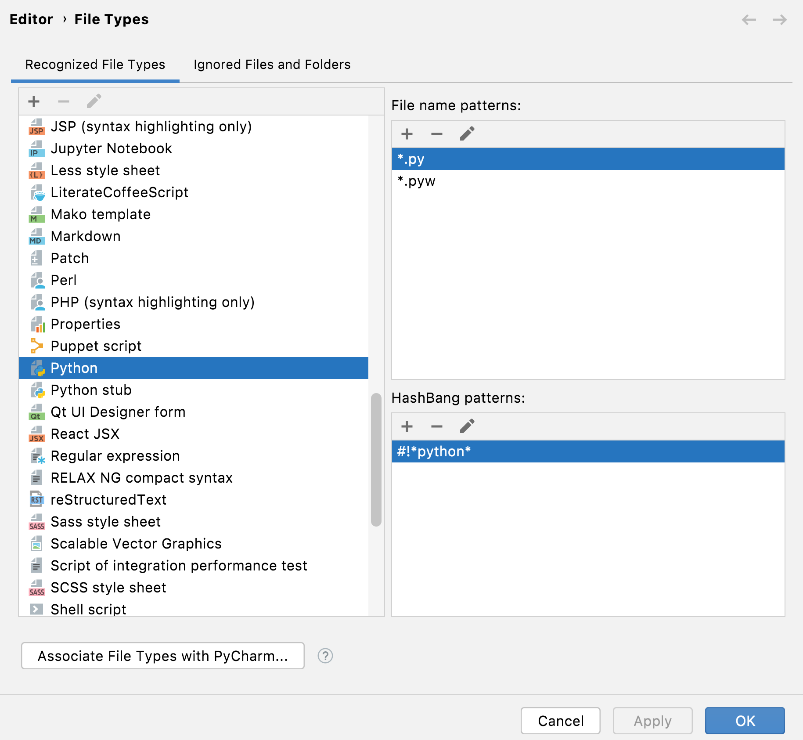This screenshot has height=740, width=803.
Task: Navigate back using the left arrow
Action: point(749,19)
